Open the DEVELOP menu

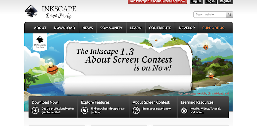pyautogui.click(x=187, y=28)
